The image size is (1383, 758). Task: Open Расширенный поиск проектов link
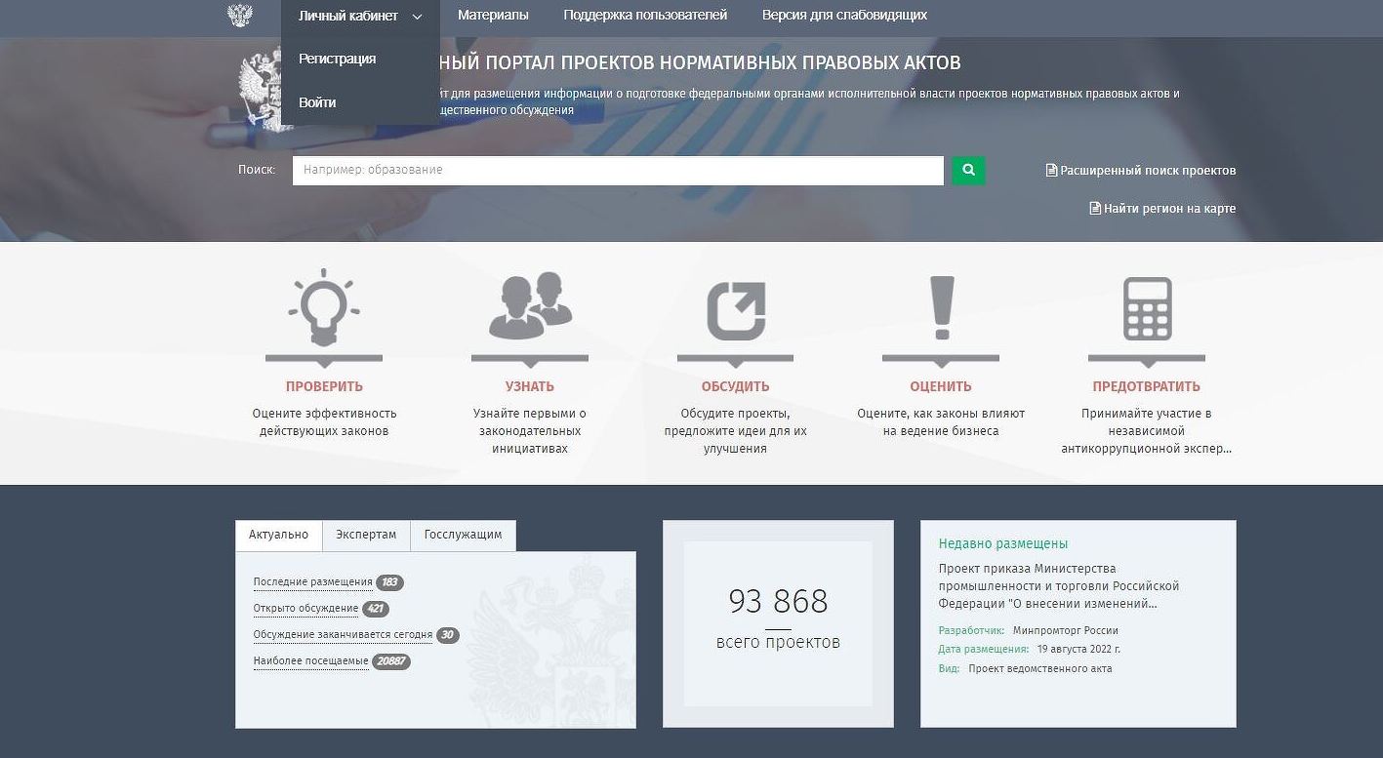coord(1141,171)
